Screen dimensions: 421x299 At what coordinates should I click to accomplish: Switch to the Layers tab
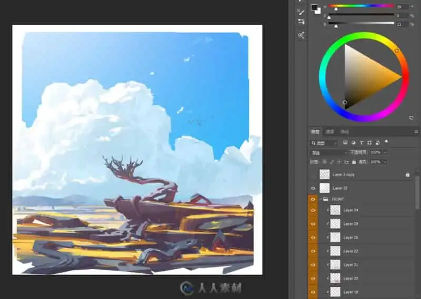[315, 132]
